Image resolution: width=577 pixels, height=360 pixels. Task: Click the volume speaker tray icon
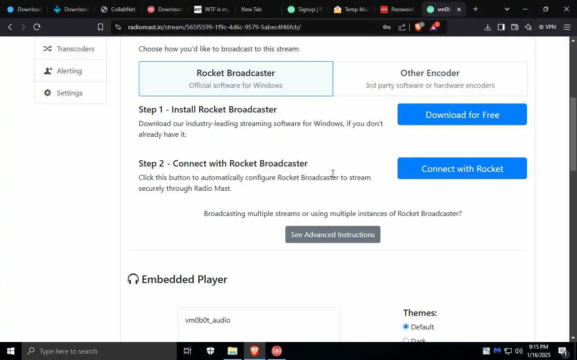pos(518,351)
